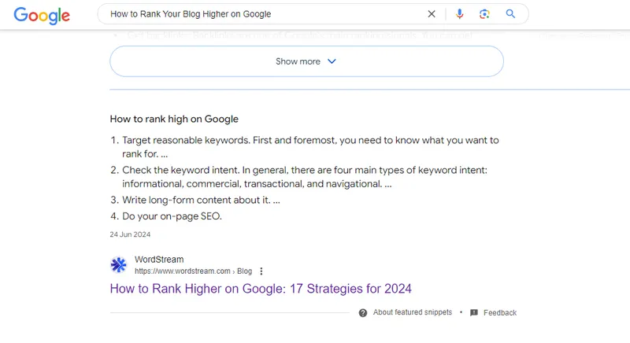Clear the search query with X icon
Screen dimensions: 630x343
pyautogui.click(x=432, y=14)
